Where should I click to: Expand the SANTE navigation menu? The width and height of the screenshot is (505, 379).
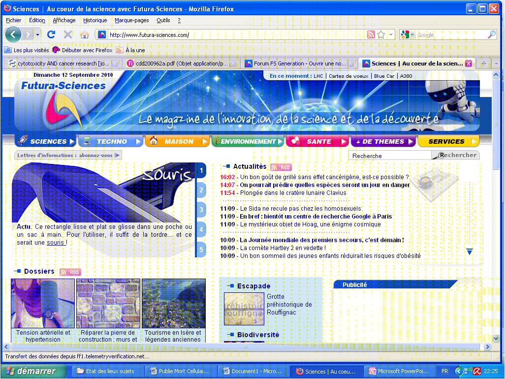[x=317, y=141]
